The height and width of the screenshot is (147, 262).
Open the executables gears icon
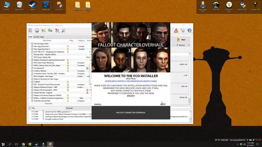(x=50, y=31)
